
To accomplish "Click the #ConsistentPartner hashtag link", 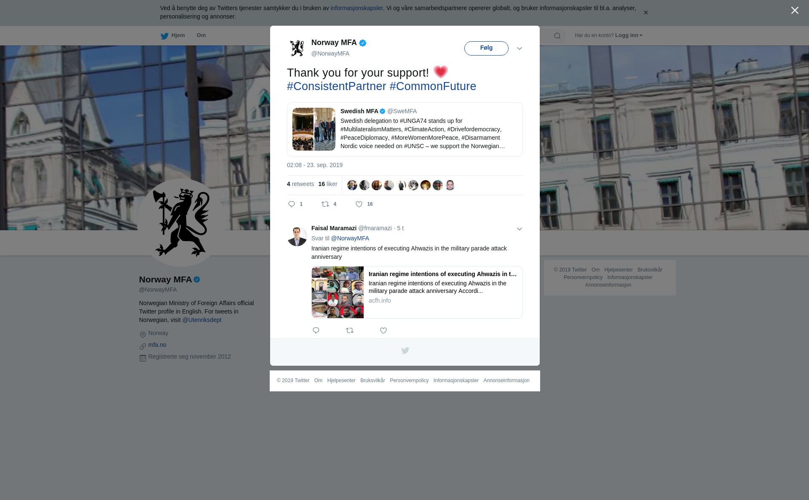I will pos(336,86).
